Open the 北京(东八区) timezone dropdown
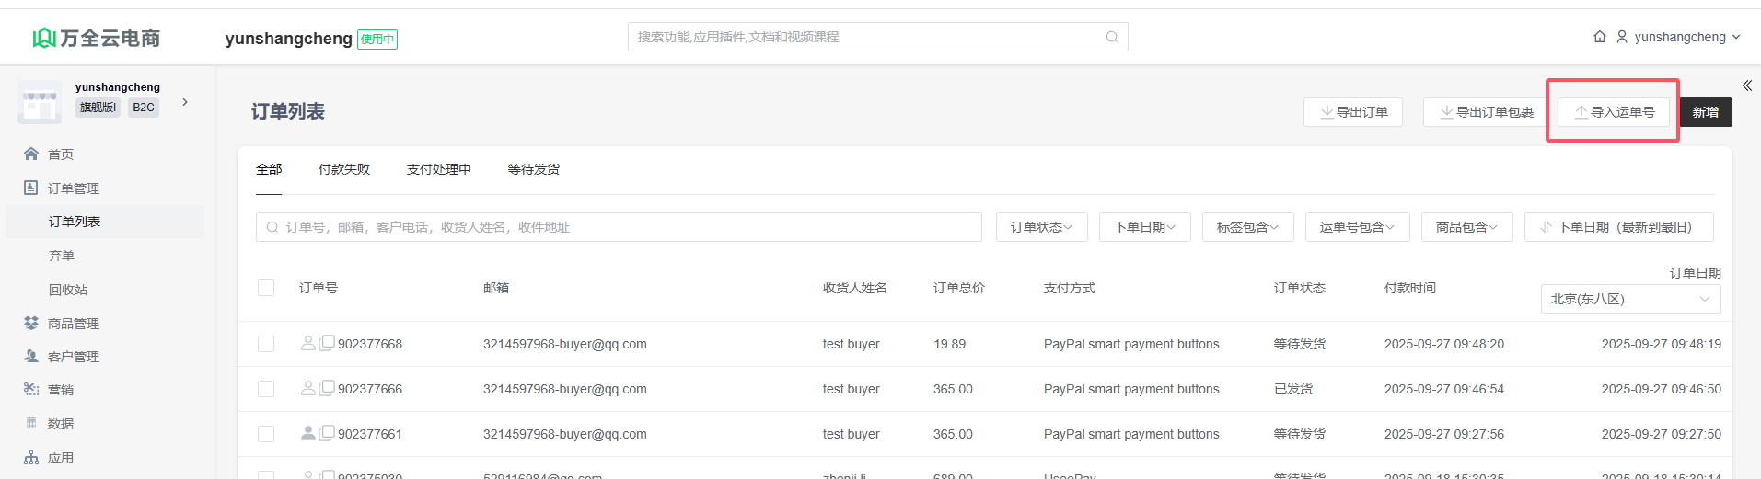The image size is (1761, 479). tap(1629, 299)
